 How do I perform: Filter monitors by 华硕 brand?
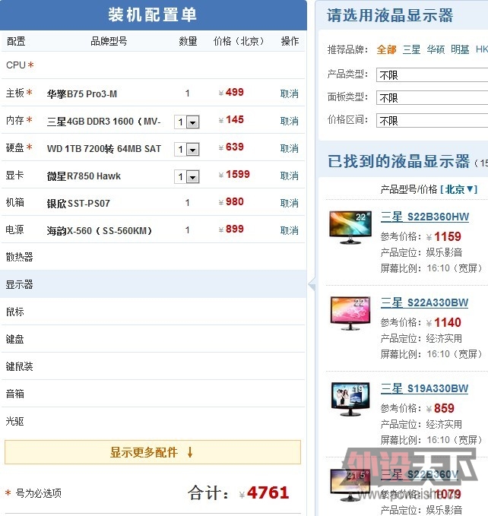pos(436,49)
